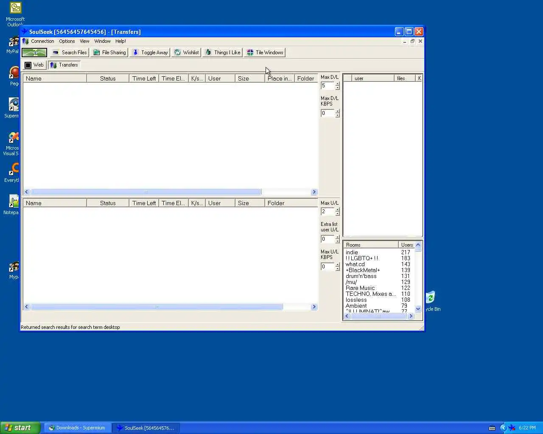Click the Tile Windows toolbar button
This screenshot has width=543, height=434.
tap(265, 53)
